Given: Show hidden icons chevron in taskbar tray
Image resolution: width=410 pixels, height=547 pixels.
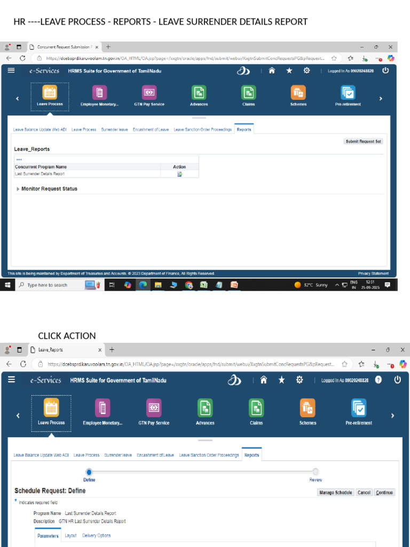Looking at the screenshot, I should click(x=337, y=285).
